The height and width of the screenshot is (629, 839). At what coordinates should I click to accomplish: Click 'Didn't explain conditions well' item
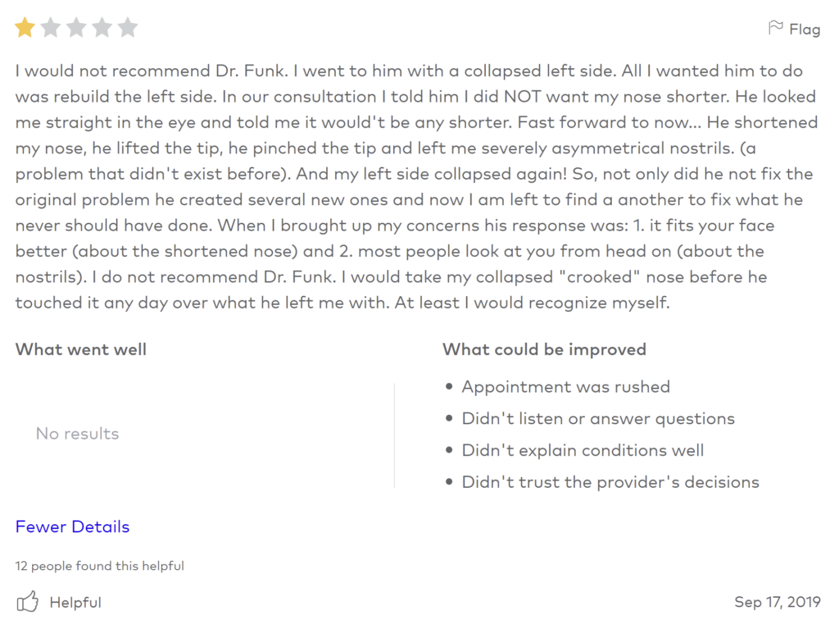point(583,450)
